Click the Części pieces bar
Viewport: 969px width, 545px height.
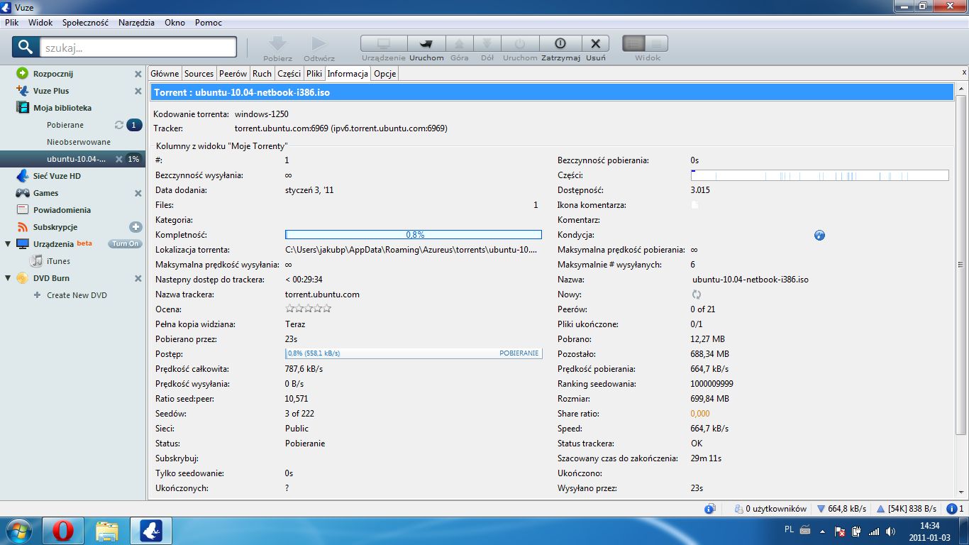[x=819, y=175]
